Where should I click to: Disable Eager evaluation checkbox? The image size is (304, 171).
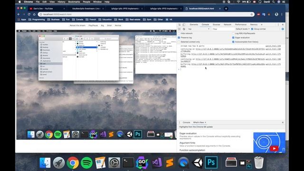(x=233, y=38)
